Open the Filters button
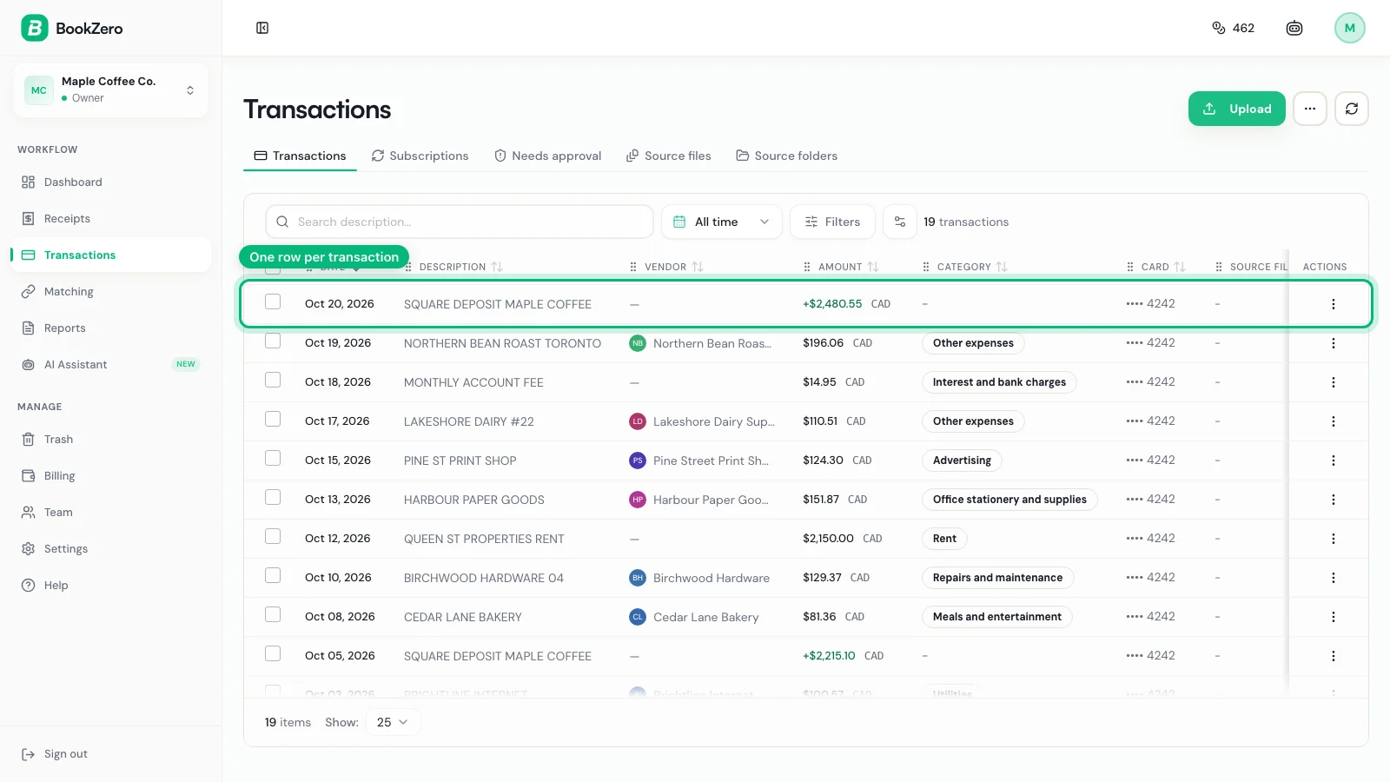 click(x=832, y=222)
